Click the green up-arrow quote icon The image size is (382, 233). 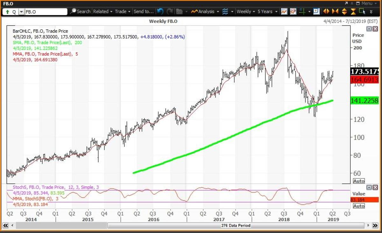tap(7, 12)
